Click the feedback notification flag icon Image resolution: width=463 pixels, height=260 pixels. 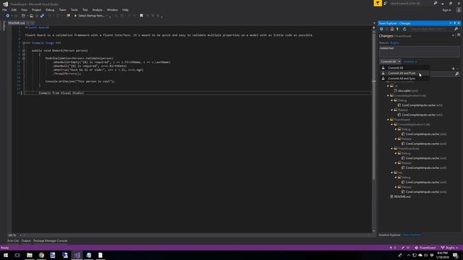[378, 3]
